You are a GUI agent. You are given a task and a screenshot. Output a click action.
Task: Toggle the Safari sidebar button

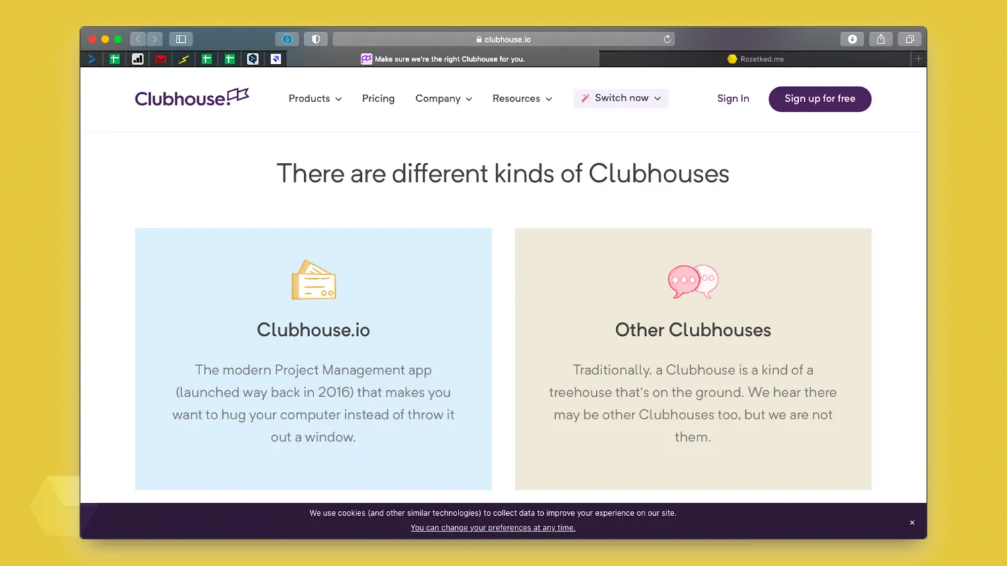(181, 40)
